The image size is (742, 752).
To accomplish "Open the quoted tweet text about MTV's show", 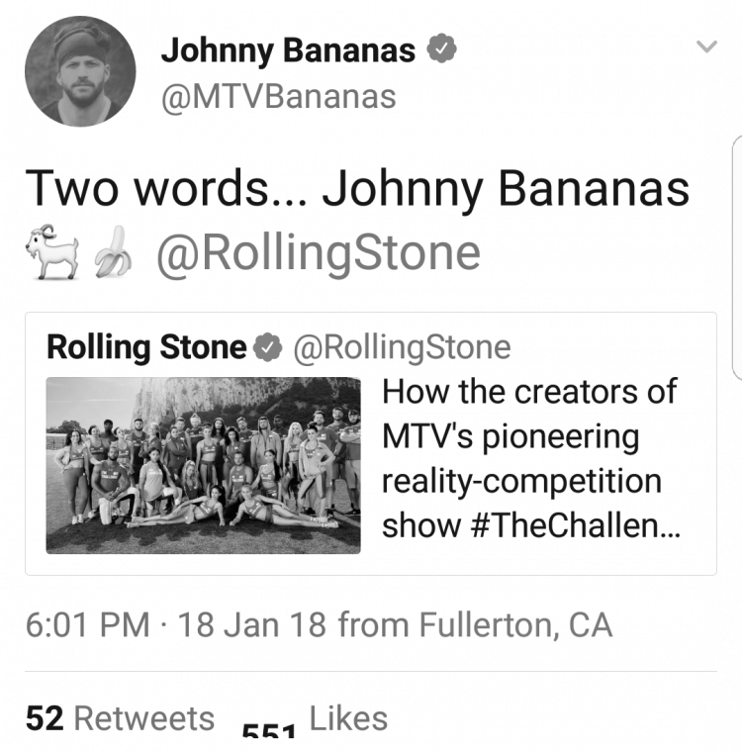I will pos(530,458).
